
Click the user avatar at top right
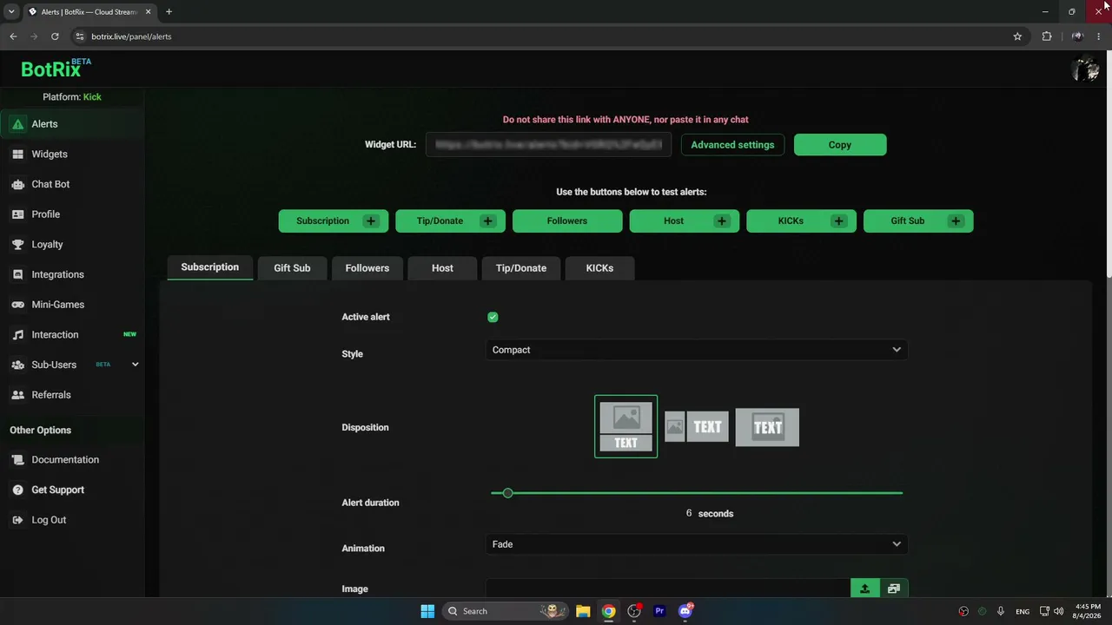pos(1085,69)
